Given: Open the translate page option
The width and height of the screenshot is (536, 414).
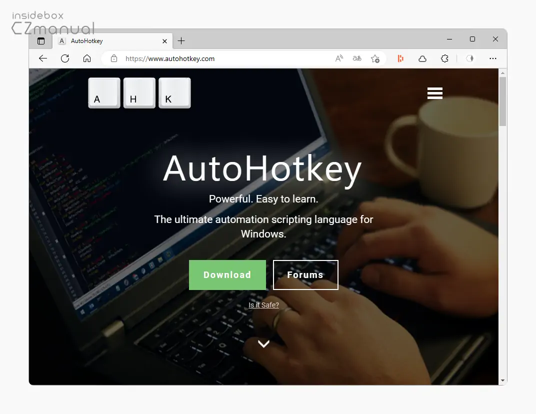Looking at the screenshot, I should click(357, 58).
